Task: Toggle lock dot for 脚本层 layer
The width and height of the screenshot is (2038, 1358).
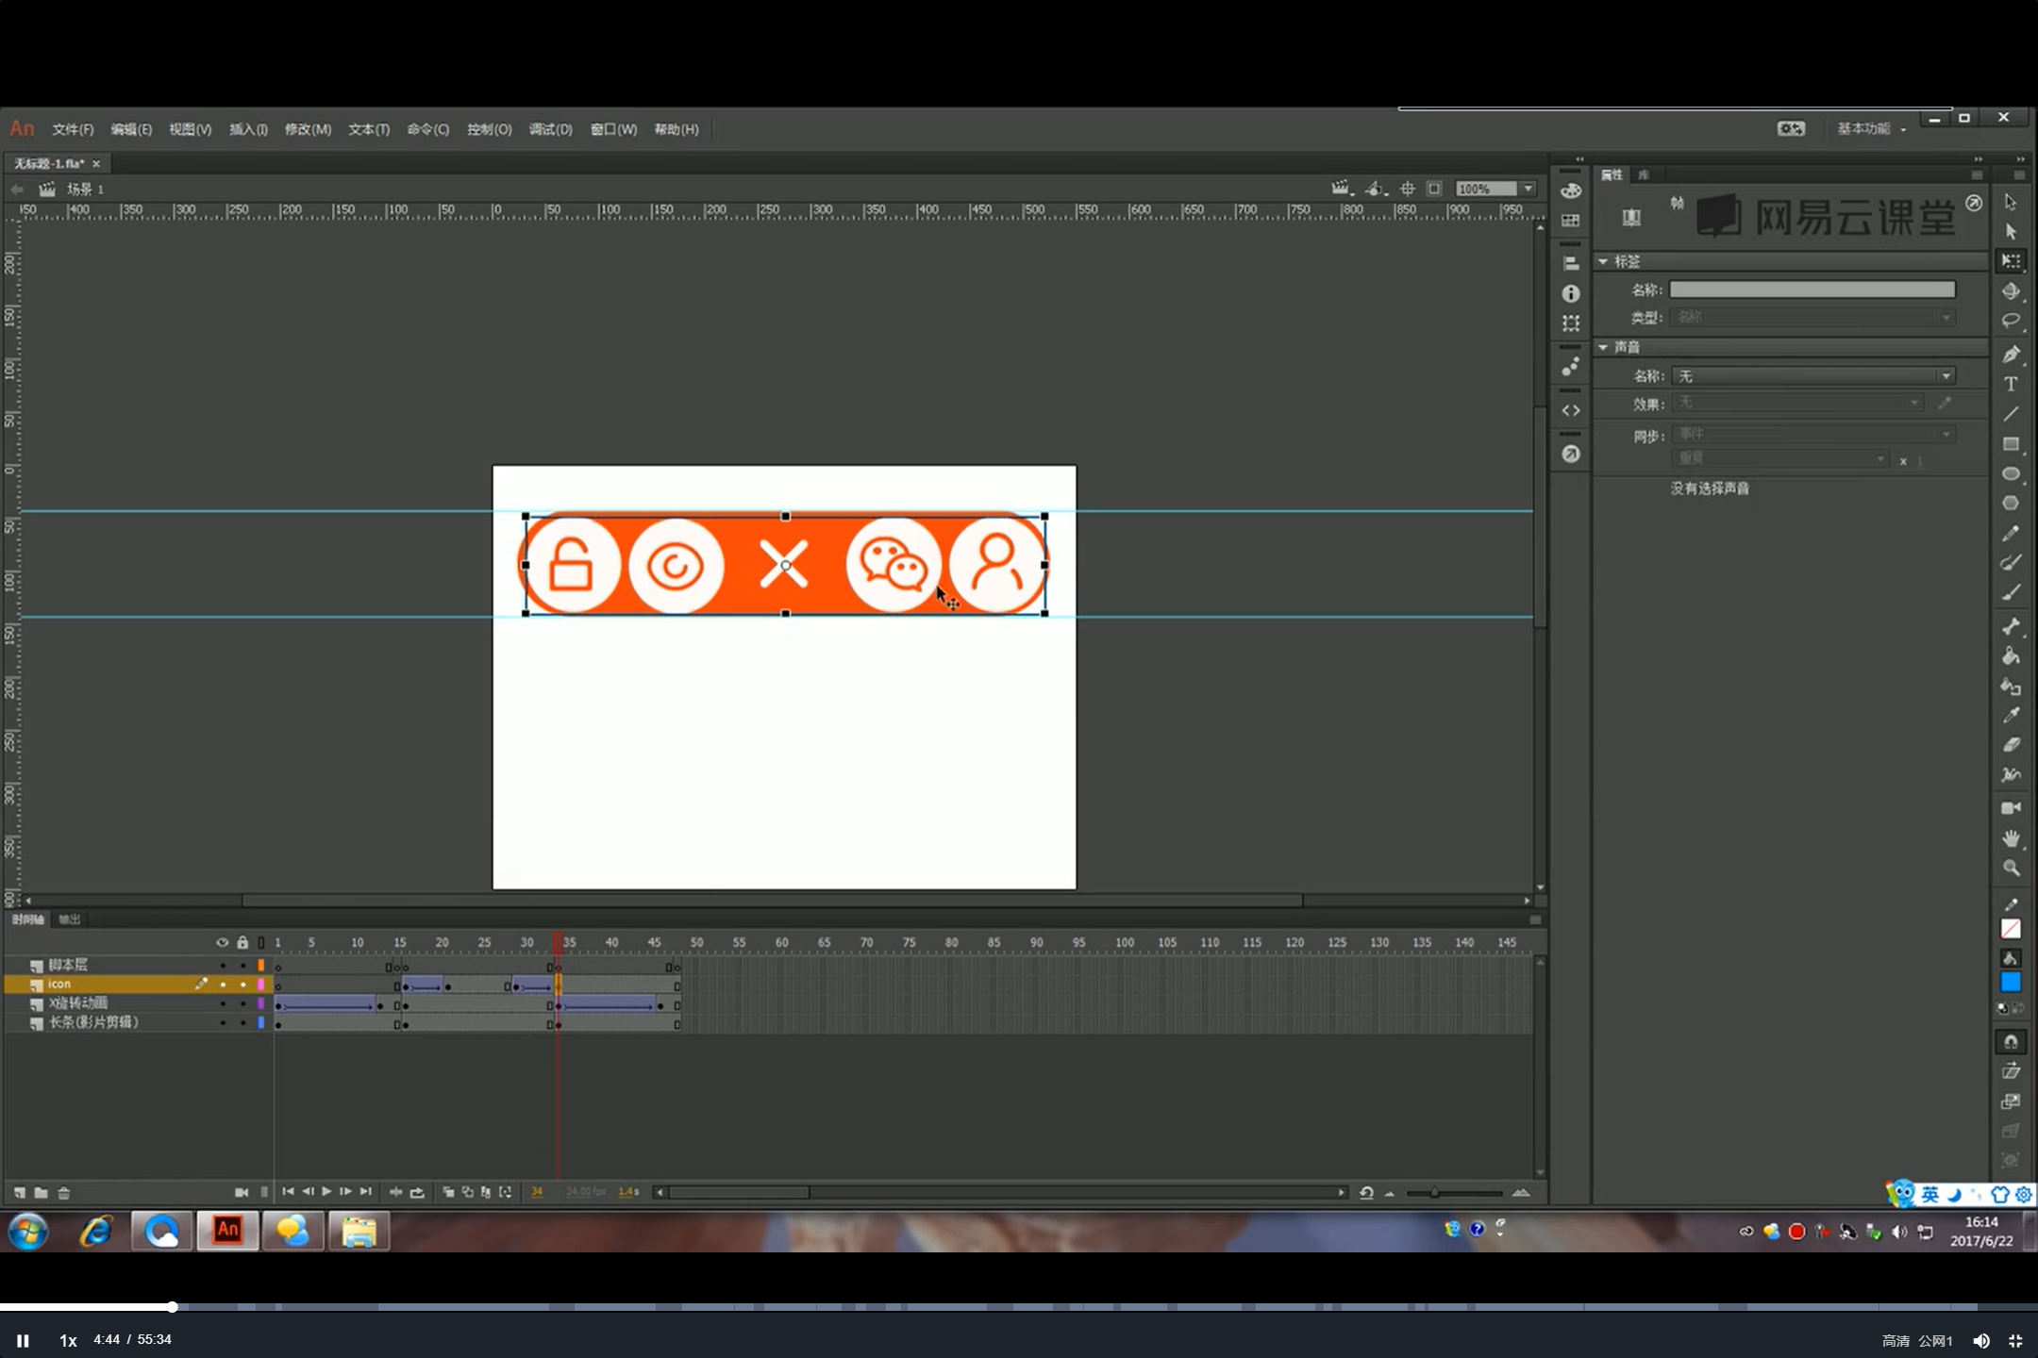Action: (x=242, y=965)
